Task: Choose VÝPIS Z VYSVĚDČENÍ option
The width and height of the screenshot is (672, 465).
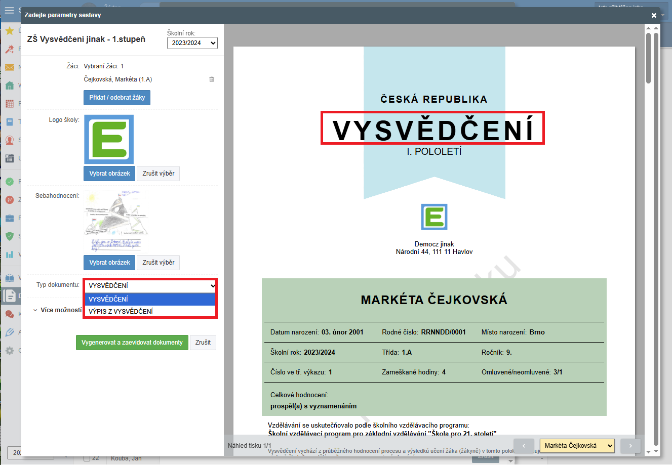Action: pyautogui.click(x=150, y=311)
